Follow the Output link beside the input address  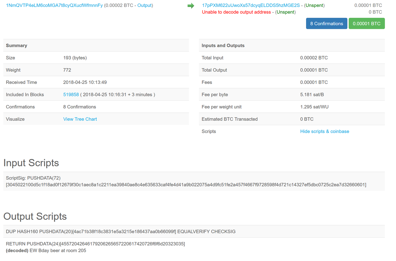click(x=144, y=6)
